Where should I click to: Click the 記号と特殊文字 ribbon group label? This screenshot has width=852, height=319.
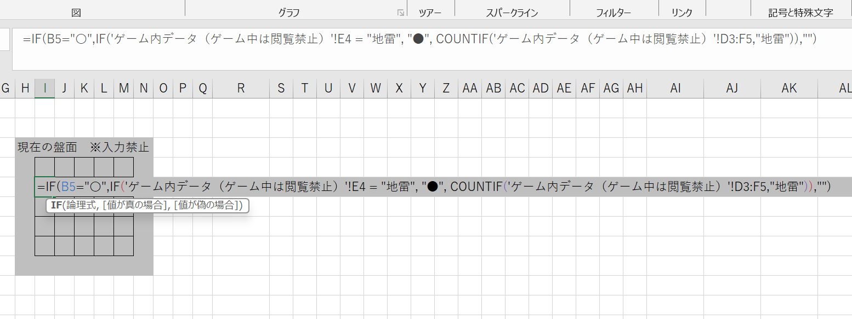(x=801, y=13)
